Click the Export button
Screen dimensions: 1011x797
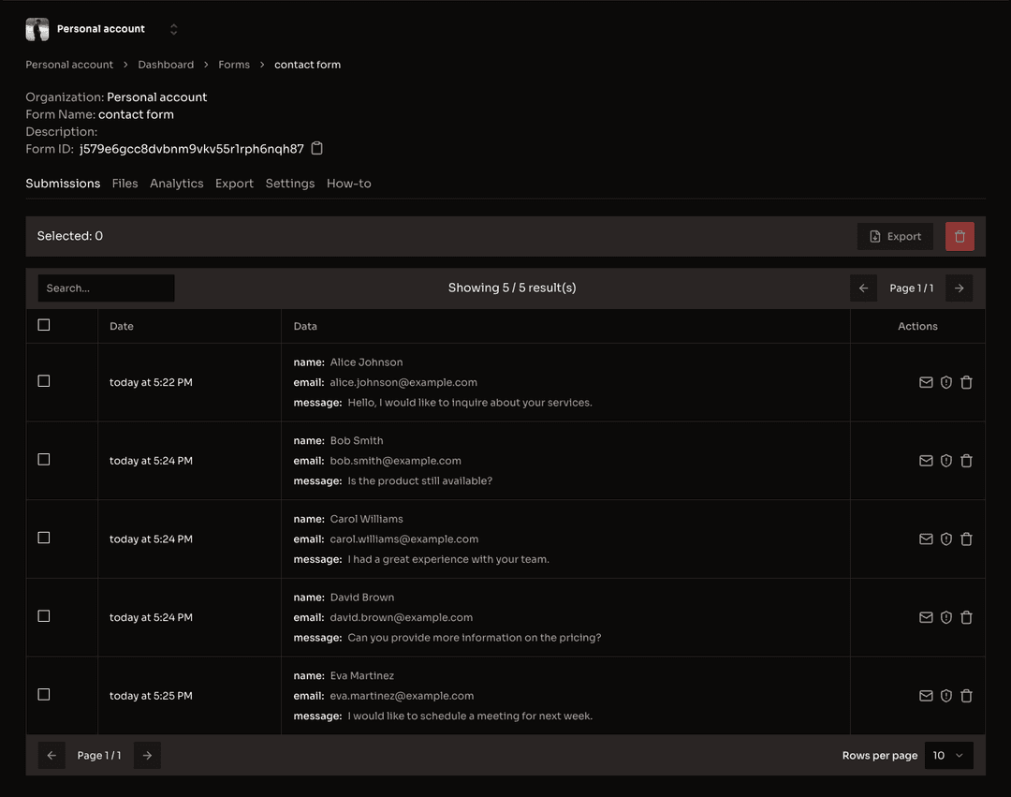click(x=895, y=236)
